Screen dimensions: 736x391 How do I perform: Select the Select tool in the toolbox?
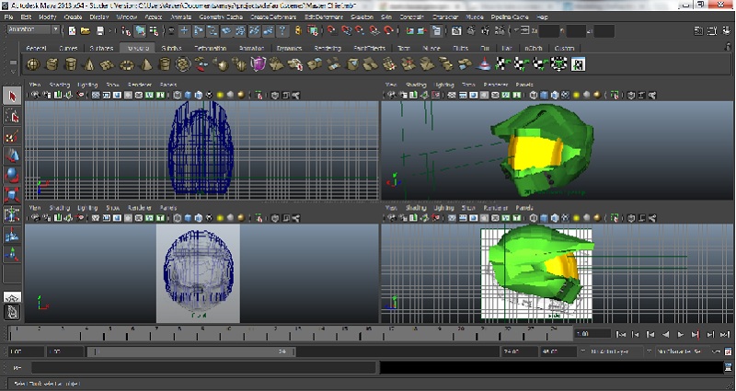[12, 97]
